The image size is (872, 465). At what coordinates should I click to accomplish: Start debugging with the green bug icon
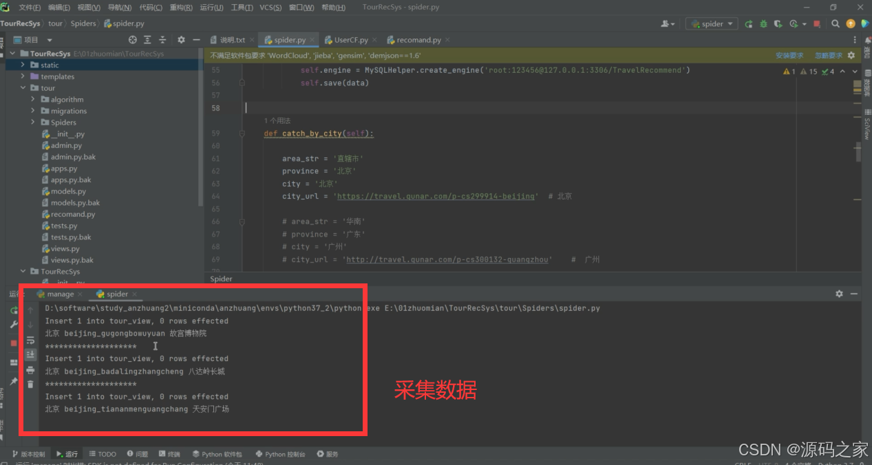coord(763,24)
